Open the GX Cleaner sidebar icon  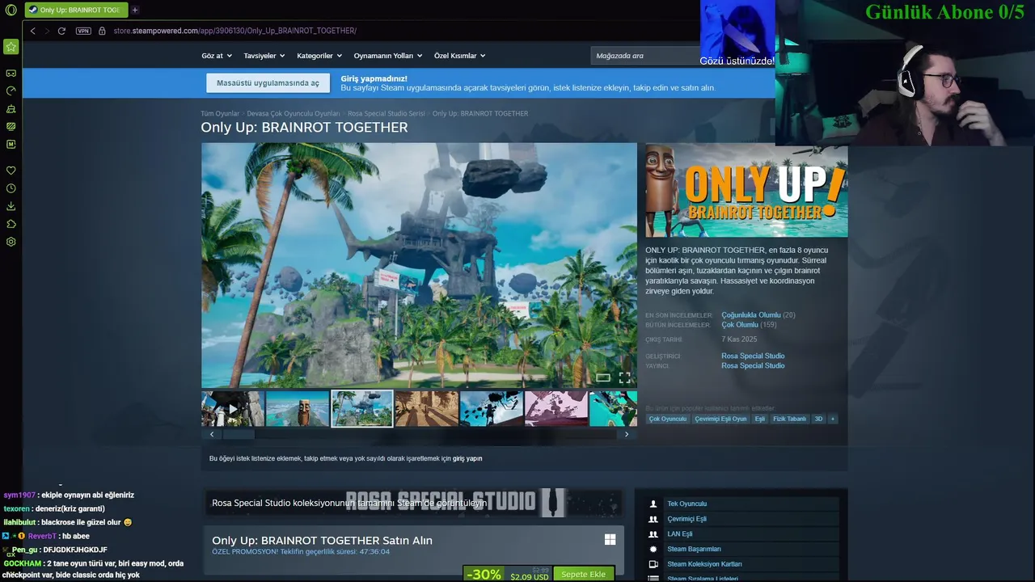[x=11, y=108]
